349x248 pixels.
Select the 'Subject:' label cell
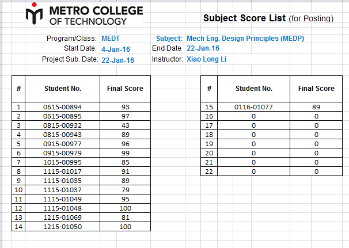click(x=169, y=39)
